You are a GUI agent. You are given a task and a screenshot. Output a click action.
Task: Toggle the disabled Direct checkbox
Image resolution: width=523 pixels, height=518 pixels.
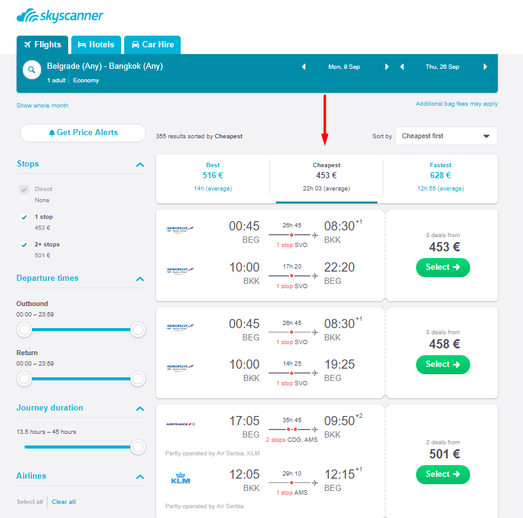tap(25, 189)
